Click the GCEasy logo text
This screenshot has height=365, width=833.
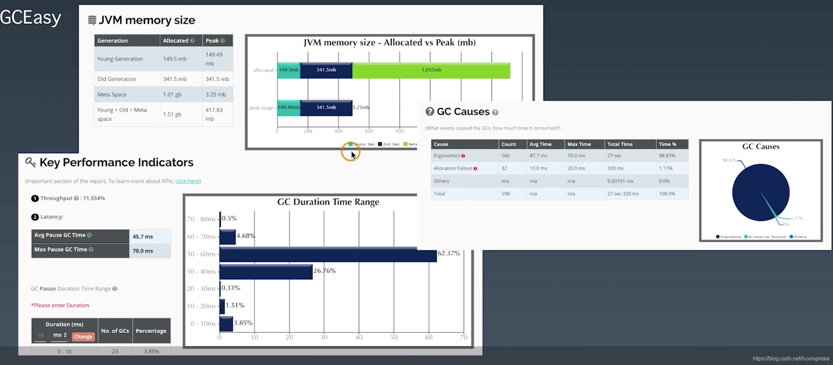coord(31,18)
